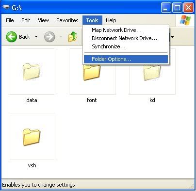This screenshot has width=196, height=191.
Task: Open the toolbar dropdown arrow beside the Tools menu
Action: pos(173,37)
